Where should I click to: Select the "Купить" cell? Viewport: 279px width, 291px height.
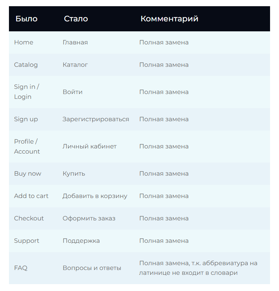(x=74, y=174)
